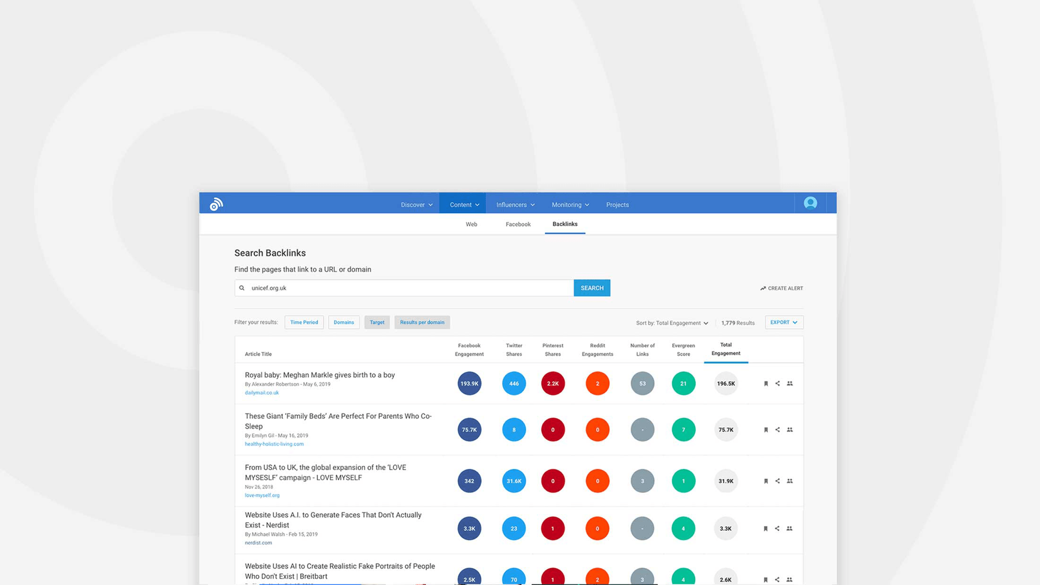View sharers of Family Beds article

[790, 430]
